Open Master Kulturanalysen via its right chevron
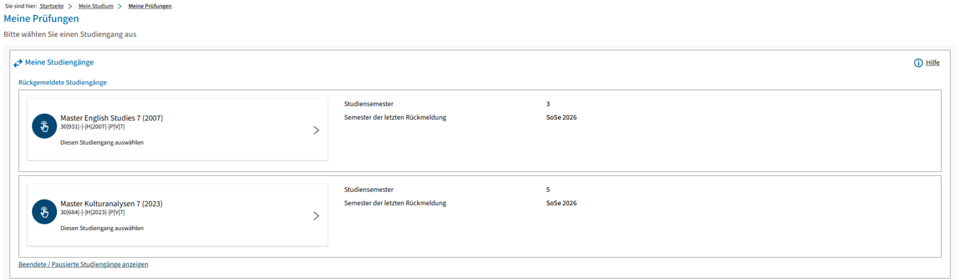This screenshot has width=959, height=280. [x=316, y=215]
